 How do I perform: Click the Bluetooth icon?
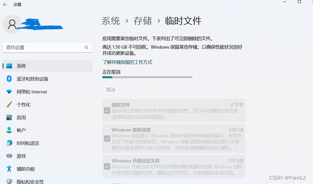(9, 79)
